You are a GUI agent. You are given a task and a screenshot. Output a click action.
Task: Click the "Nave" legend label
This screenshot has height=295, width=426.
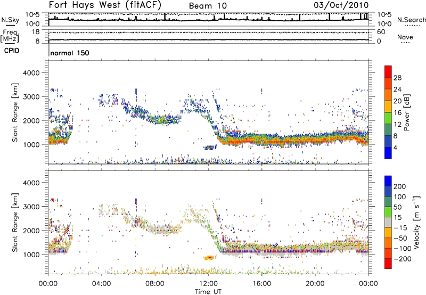pyautogui.click(x=405, y=37)
